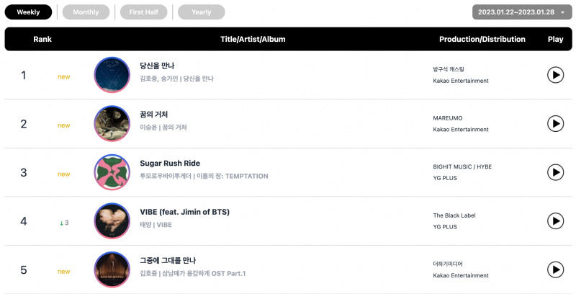Image resolution: width=576 pixels, height=294 pixels.
Task: Open album art for 당신을 만나
Action: [x=112, y=75]
